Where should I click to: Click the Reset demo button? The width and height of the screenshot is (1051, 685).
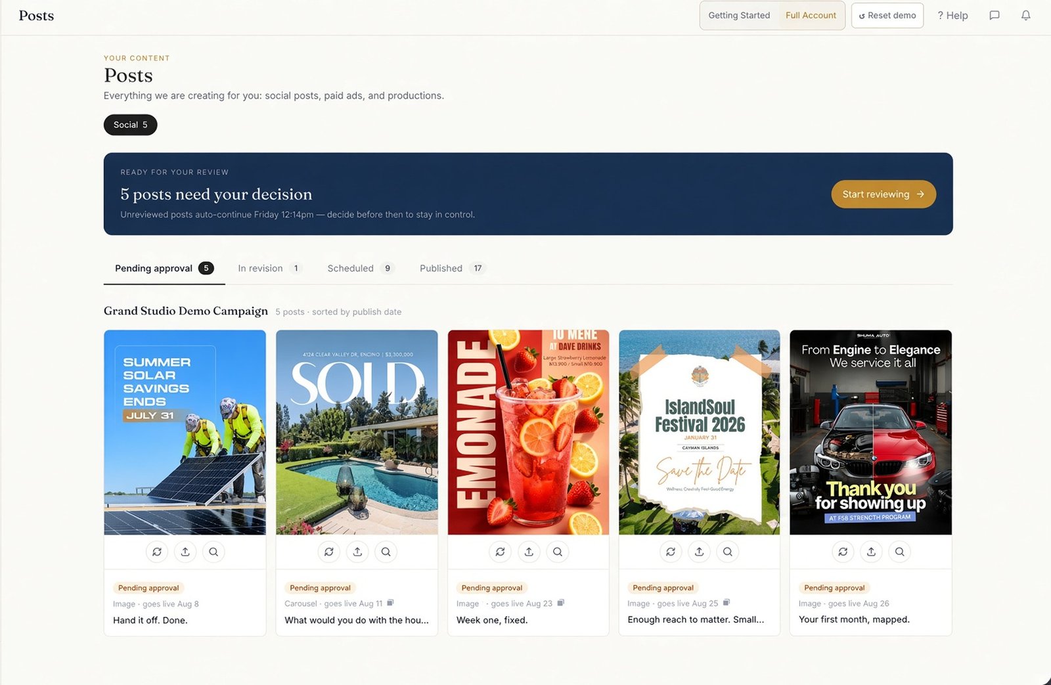[x=887, y=15]
